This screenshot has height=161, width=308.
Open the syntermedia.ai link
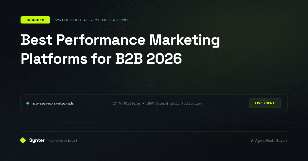[x=63, y=141]
